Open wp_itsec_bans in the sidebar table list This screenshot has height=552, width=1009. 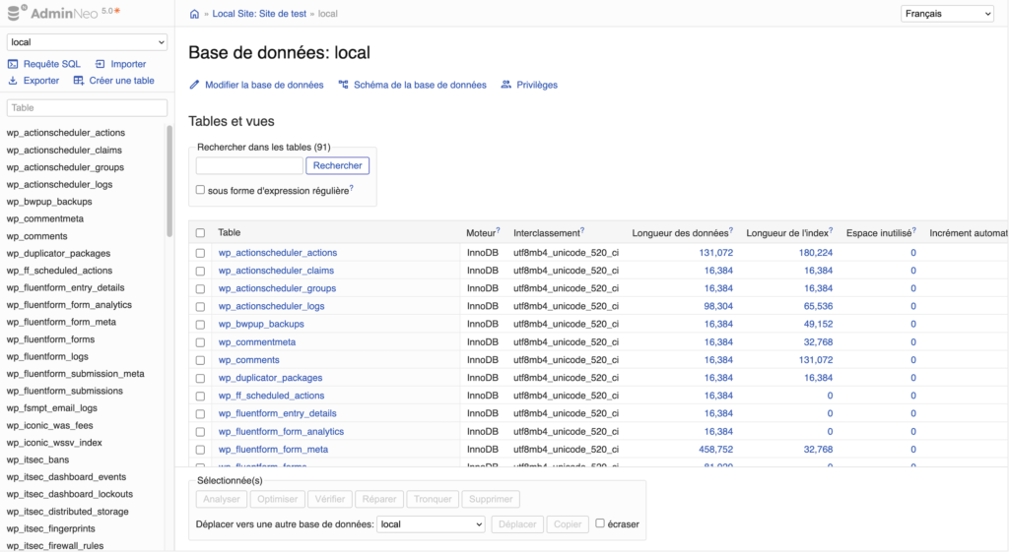tap(37, 460)
